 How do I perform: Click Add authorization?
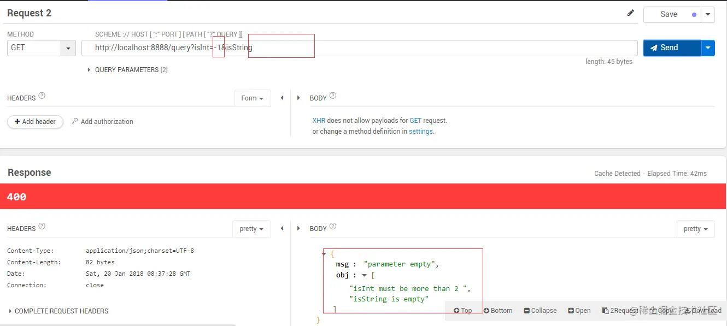tap(103, 122)
